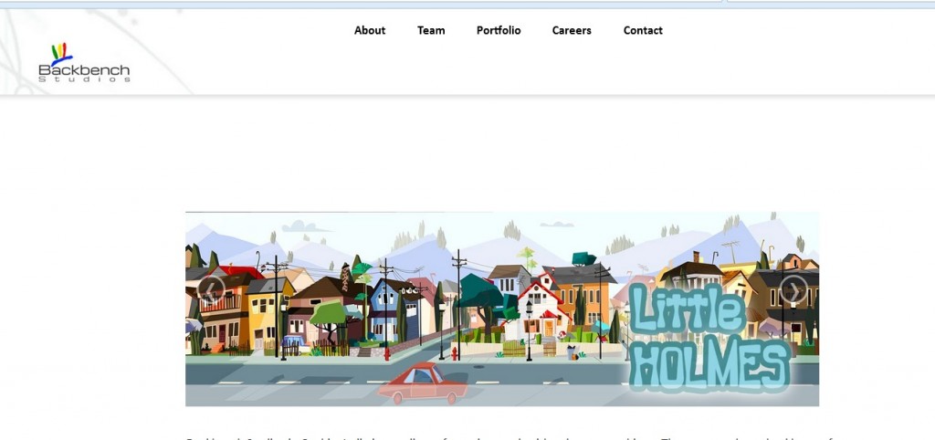This screenshot has height=440, width=935.
Task: Click the previous slide arrow on banner
Action: click(211, 290)
